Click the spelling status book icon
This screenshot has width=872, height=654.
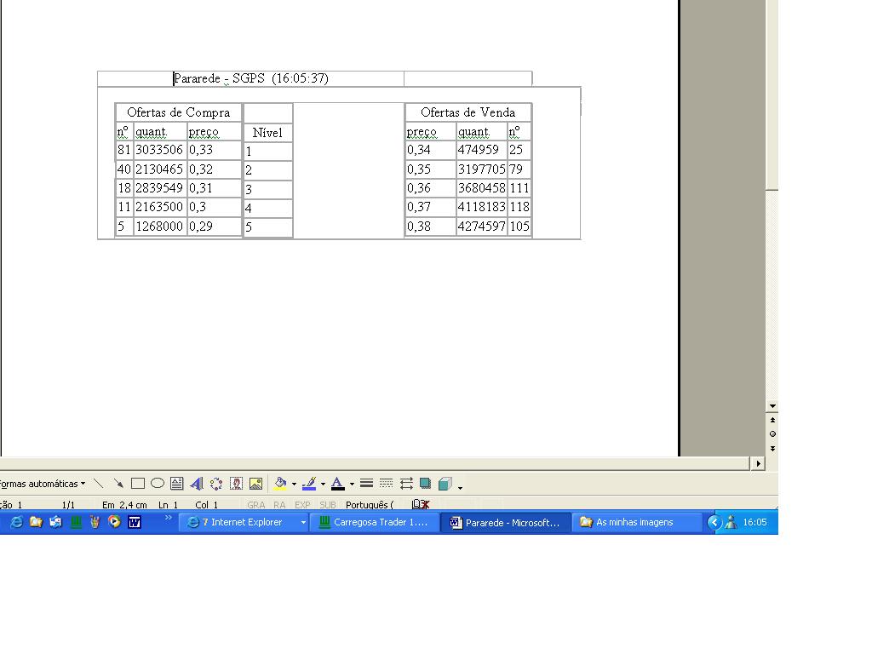[421, 504]
